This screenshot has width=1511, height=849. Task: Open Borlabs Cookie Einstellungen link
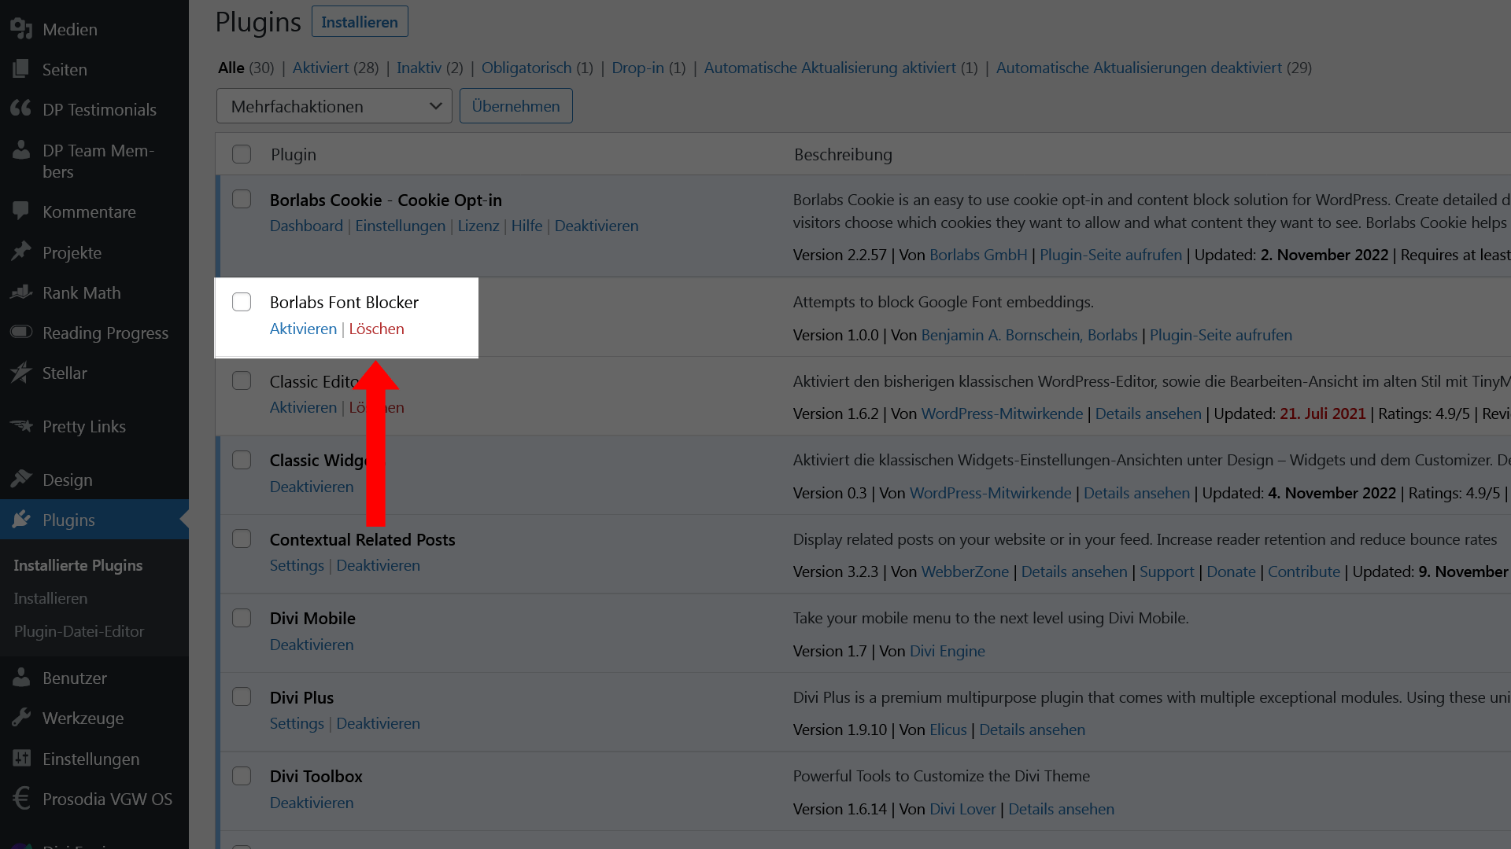(x=400, y=226)
